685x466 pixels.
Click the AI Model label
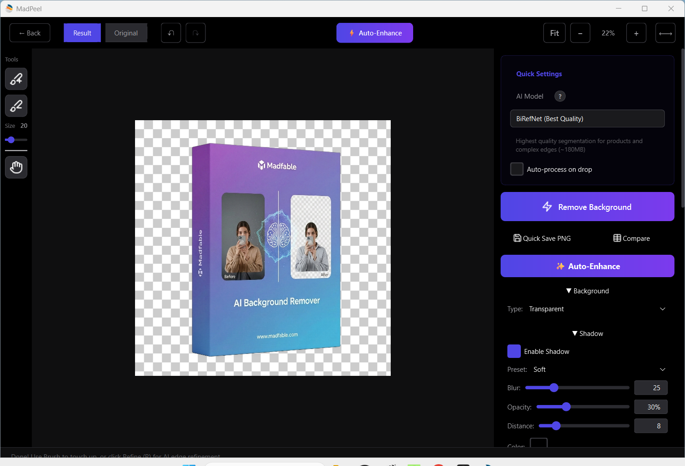(x=530, y=96)
